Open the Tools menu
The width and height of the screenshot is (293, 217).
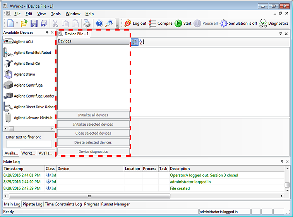click(x=55, y=14)
